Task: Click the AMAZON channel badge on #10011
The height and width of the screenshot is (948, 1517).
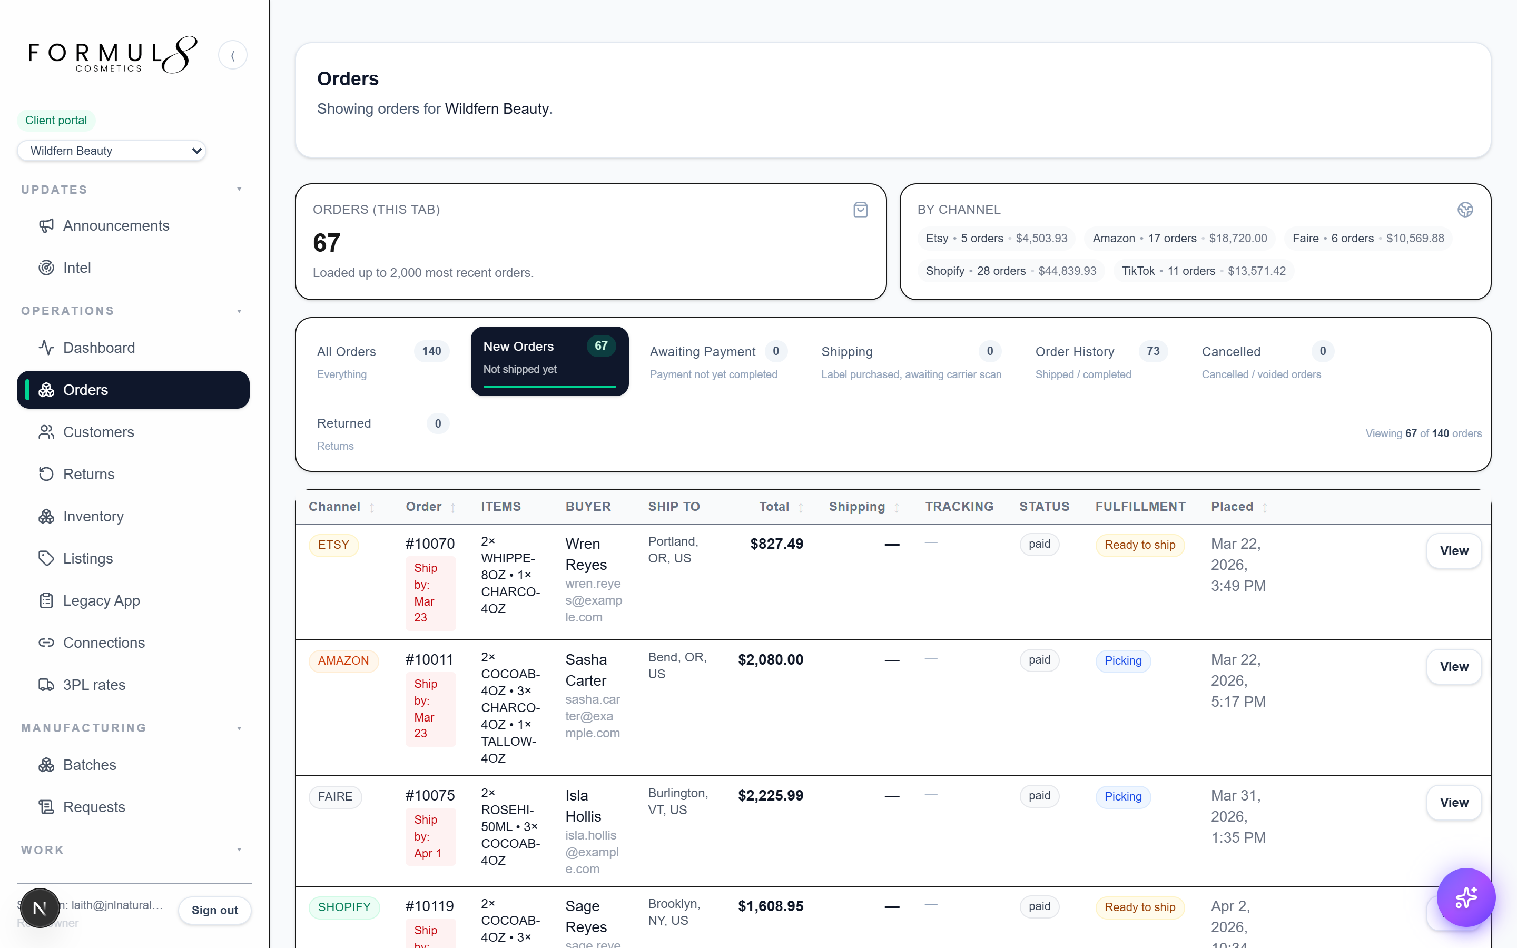Action: pos(343,661)
